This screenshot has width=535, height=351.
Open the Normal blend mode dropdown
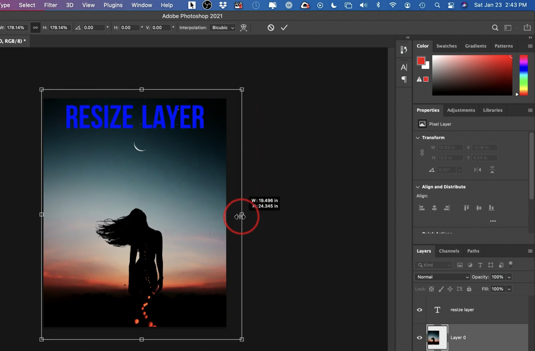click(x=442, y=277)
